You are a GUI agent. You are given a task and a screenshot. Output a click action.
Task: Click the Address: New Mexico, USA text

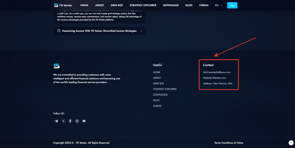218,83
